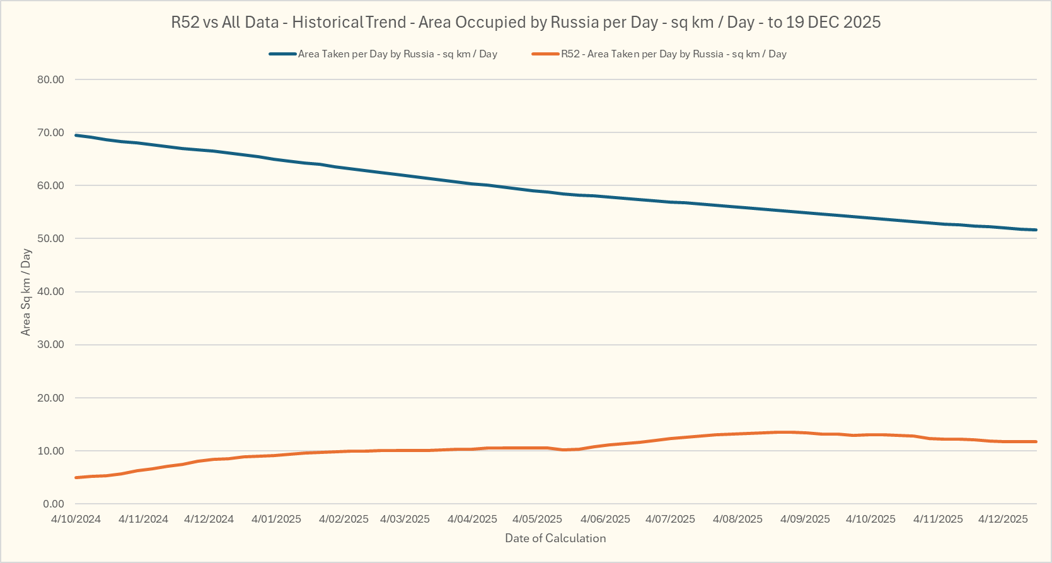1052x563 pixels.
Task: Click the 40.00 value axis label
Action: tap(50, 291)
